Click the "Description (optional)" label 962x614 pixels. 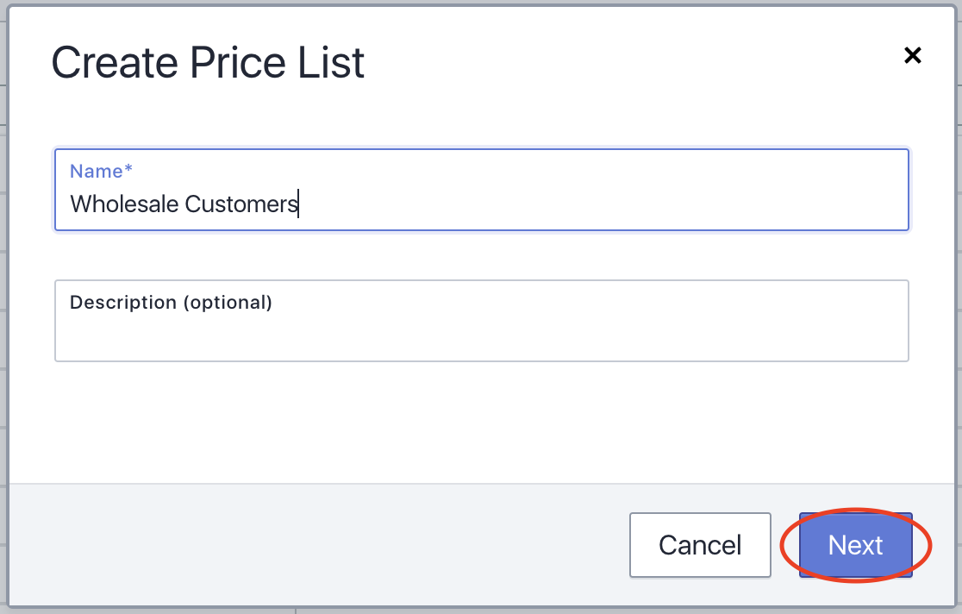[x=171, y=303]
